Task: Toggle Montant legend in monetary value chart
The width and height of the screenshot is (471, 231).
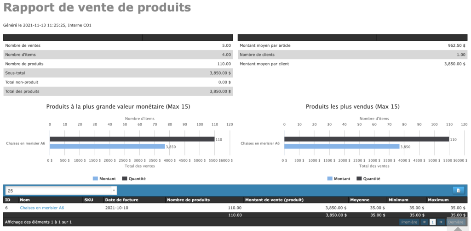Action: pos(106,178)
